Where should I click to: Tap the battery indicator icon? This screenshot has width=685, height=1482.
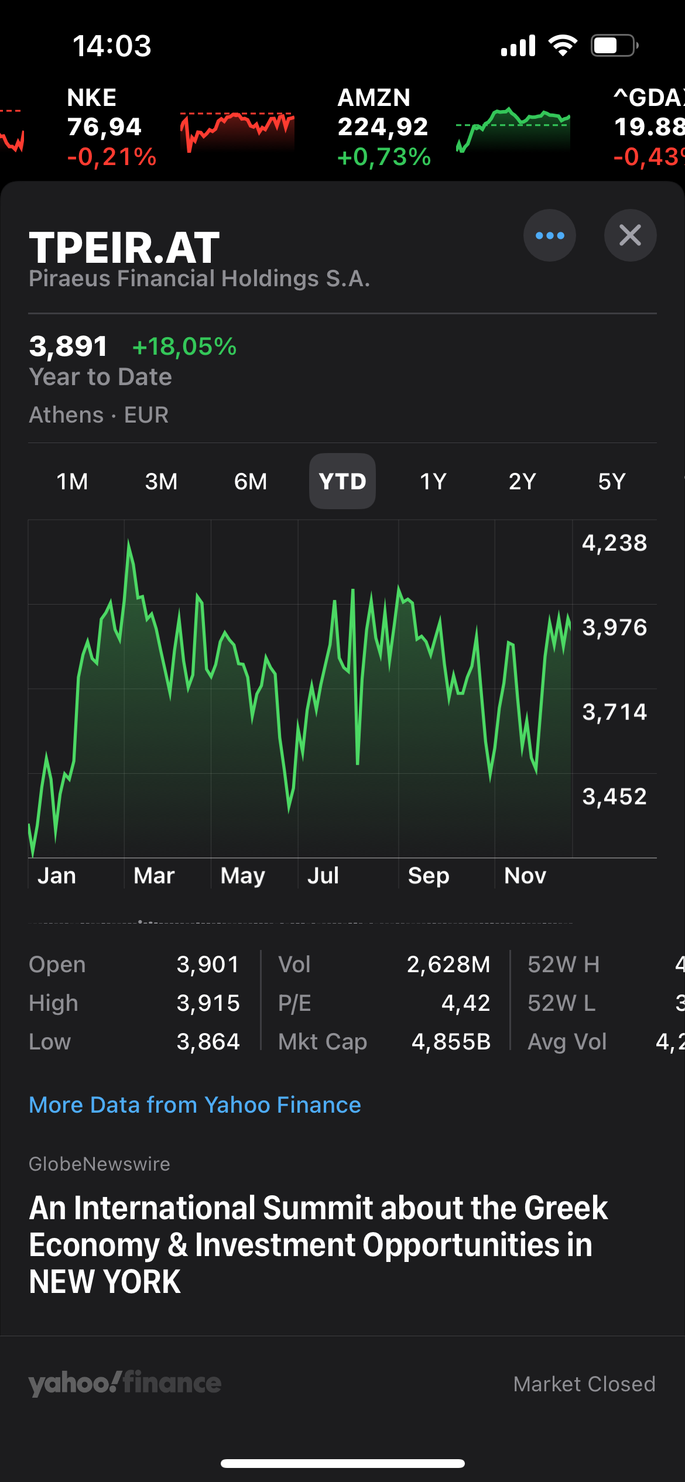614,46
